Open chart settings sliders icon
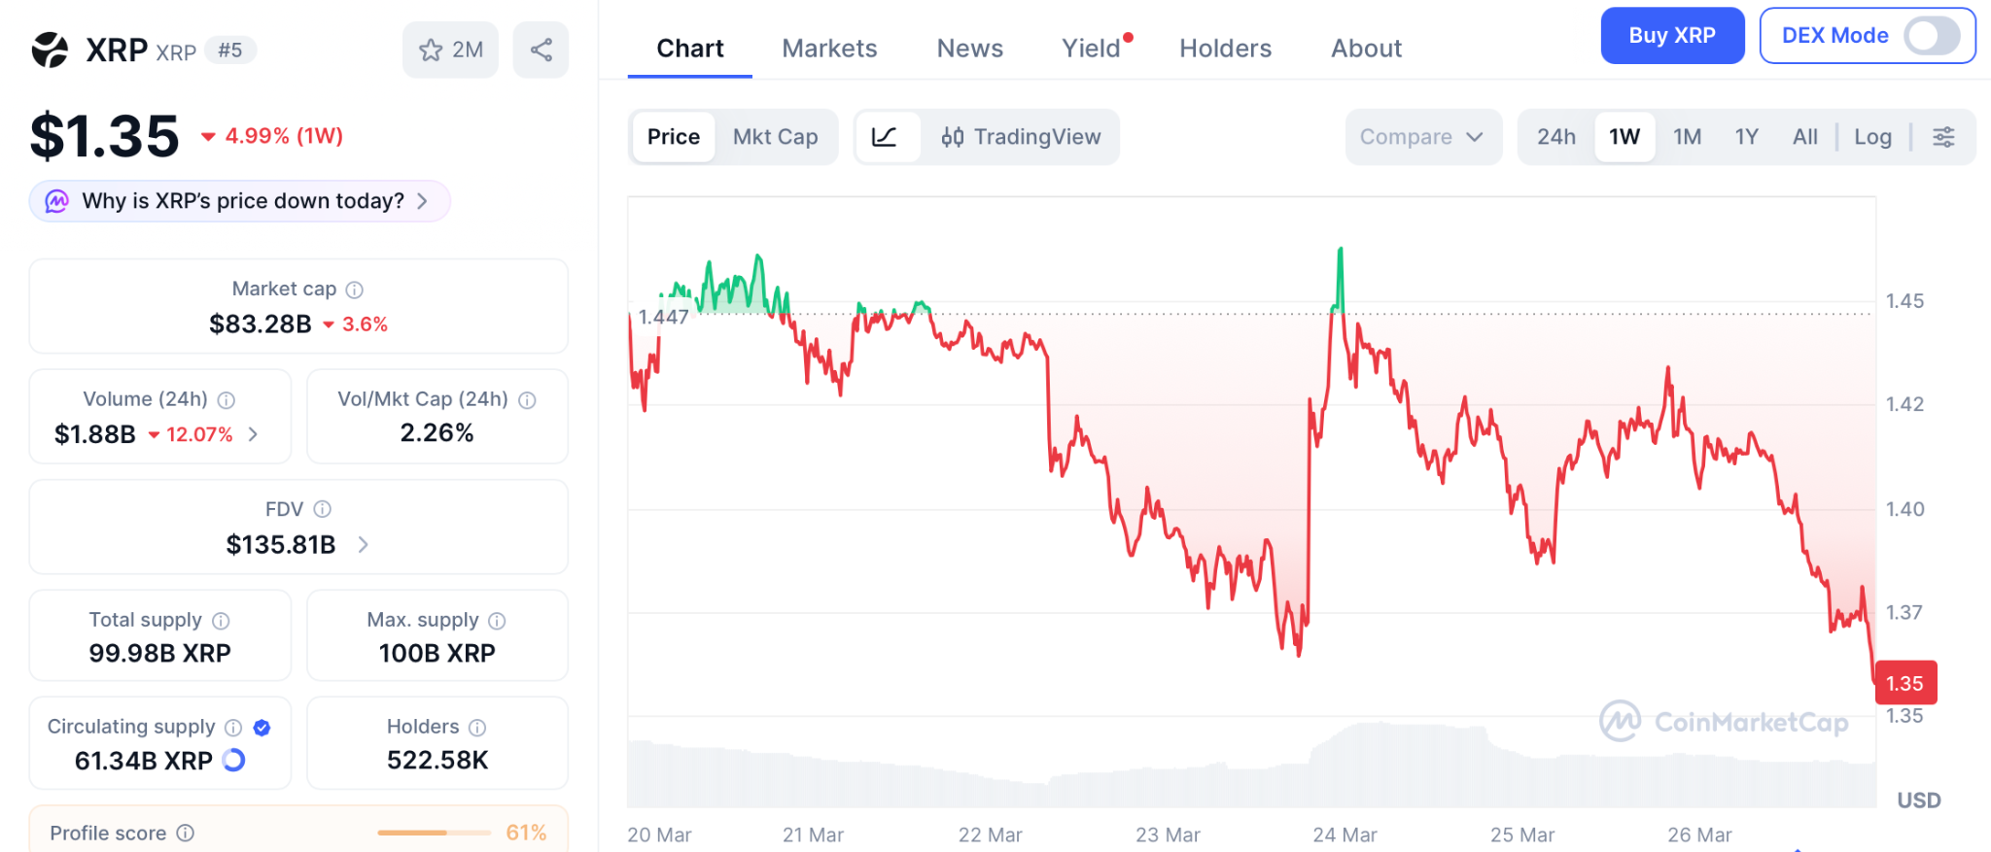This screenshot has width=1991, height=852. tap(1943, 137)
